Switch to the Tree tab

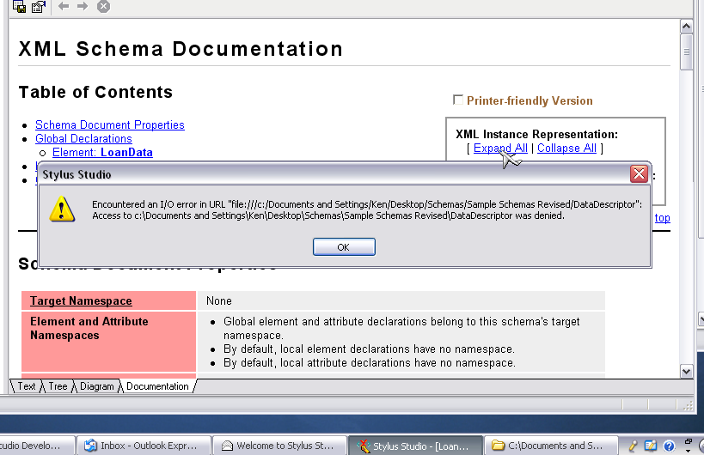click(x=58, y=386)
